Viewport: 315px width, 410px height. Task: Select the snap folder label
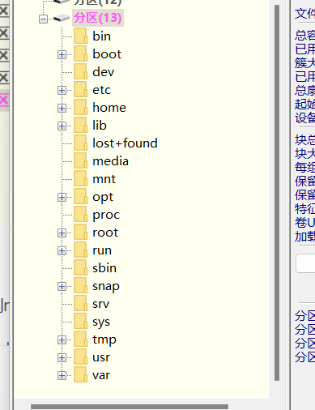[106, 287]
